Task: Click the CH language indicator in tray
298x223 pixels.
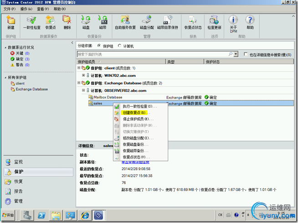Action: (220, 215)
